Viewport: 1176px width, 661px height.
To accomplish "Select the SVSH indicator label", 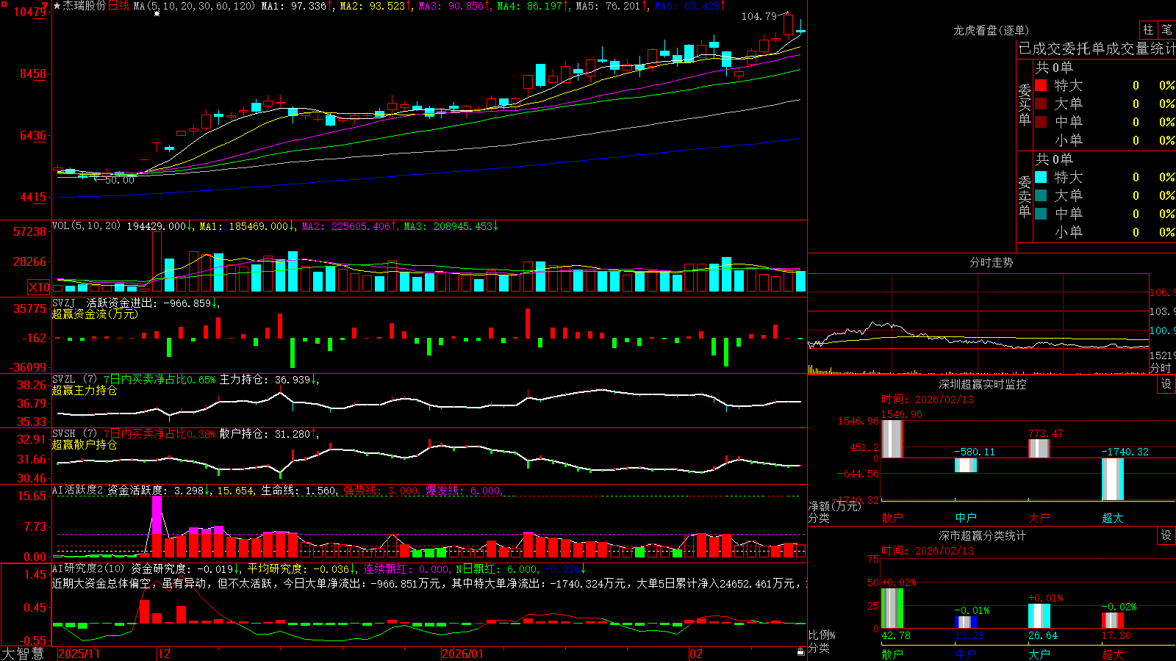I will coord(64,434).
